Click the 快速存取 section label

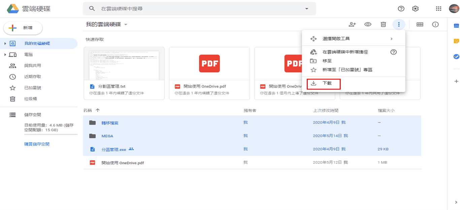(x=95, y=39)
